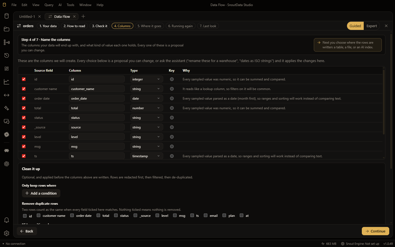The height and width of the screenshot is (247, 395).
Task: Uncheck the customer name source field checkbox
Action: (x=24, y=89)
